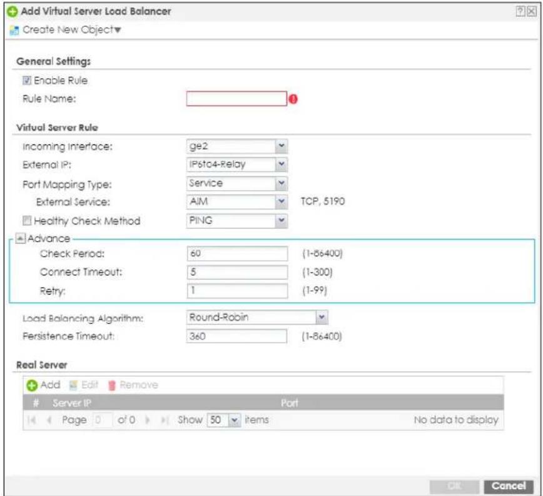The width and height of the screenshot is (543, 496).
Task: Click the green plus icon in dialog title
Action: [x=13, y=11]
